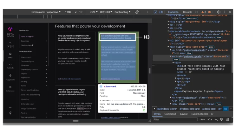Toggle the flex badge under guide/signals anchor
The width and height of the screenshot is (236, 130).
(176, 59)
